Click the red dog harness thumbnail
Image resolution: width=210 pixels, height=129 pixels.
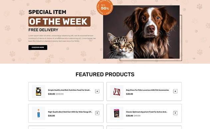(117, 91)
